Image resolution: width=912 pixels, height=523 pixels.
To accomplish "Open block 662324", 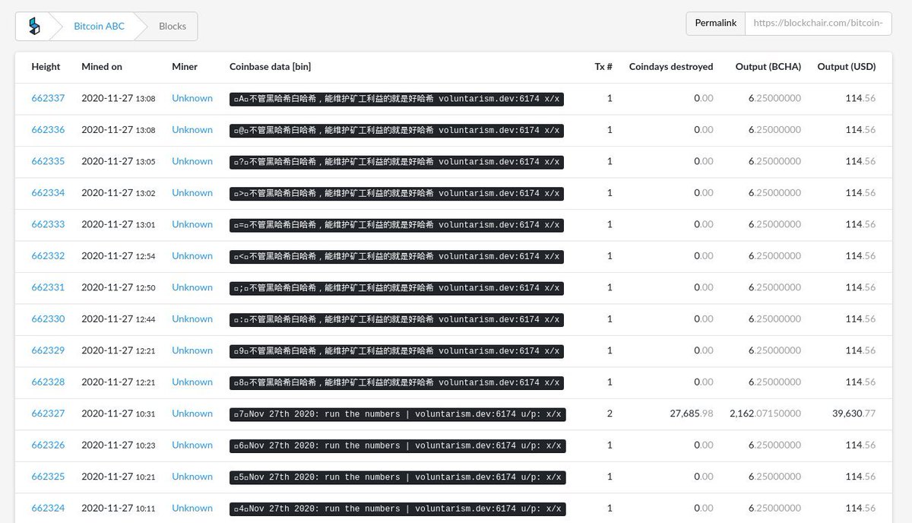I will 48,509.
